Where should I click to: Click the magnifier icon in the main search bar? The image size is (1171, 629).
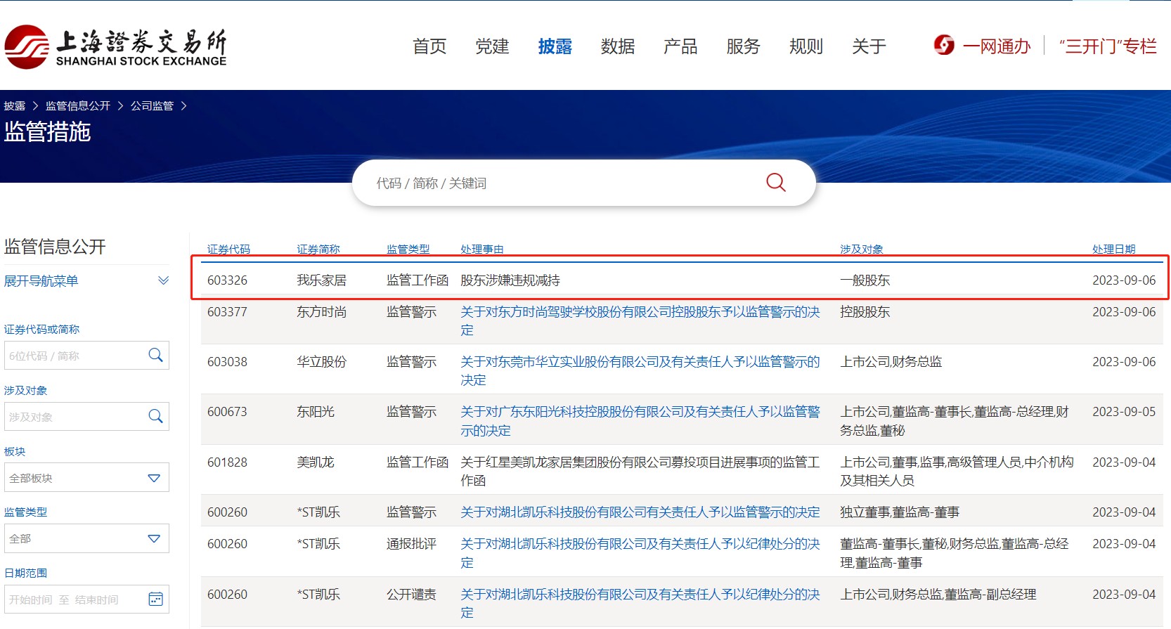[776, 183]
